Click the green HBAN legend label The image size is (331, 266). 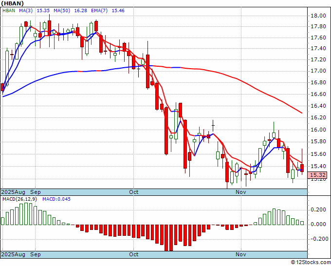coord(9,11)
